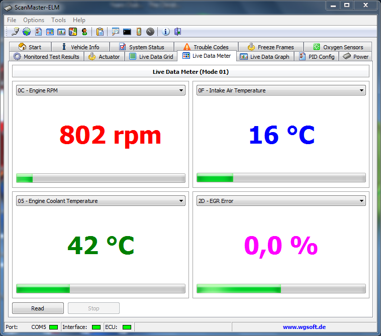Switch to the Oxygen Sensors tab
This screenshot has width=381, height=336.
coord(338,47)
